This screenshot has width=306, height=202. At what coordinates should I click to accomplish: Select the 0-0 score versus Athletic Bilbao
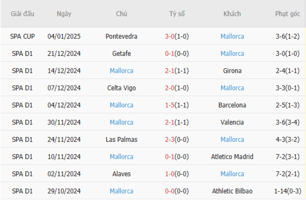(x=169, y=191)
